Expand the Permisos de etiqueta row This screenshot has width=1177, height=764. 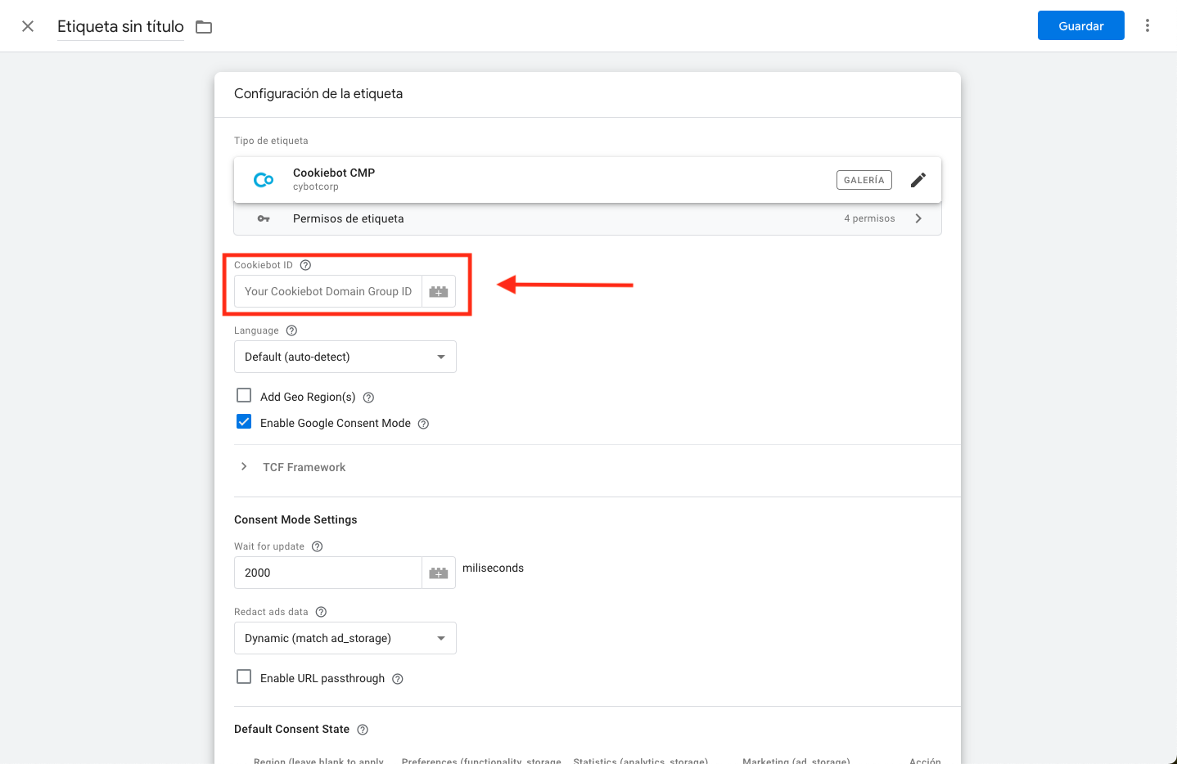918,218
